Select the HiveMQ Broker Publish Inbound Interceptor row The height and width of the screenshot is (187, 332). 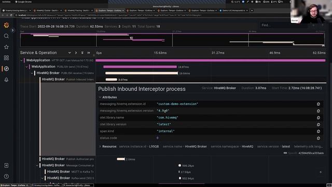[x=68, y=79]
